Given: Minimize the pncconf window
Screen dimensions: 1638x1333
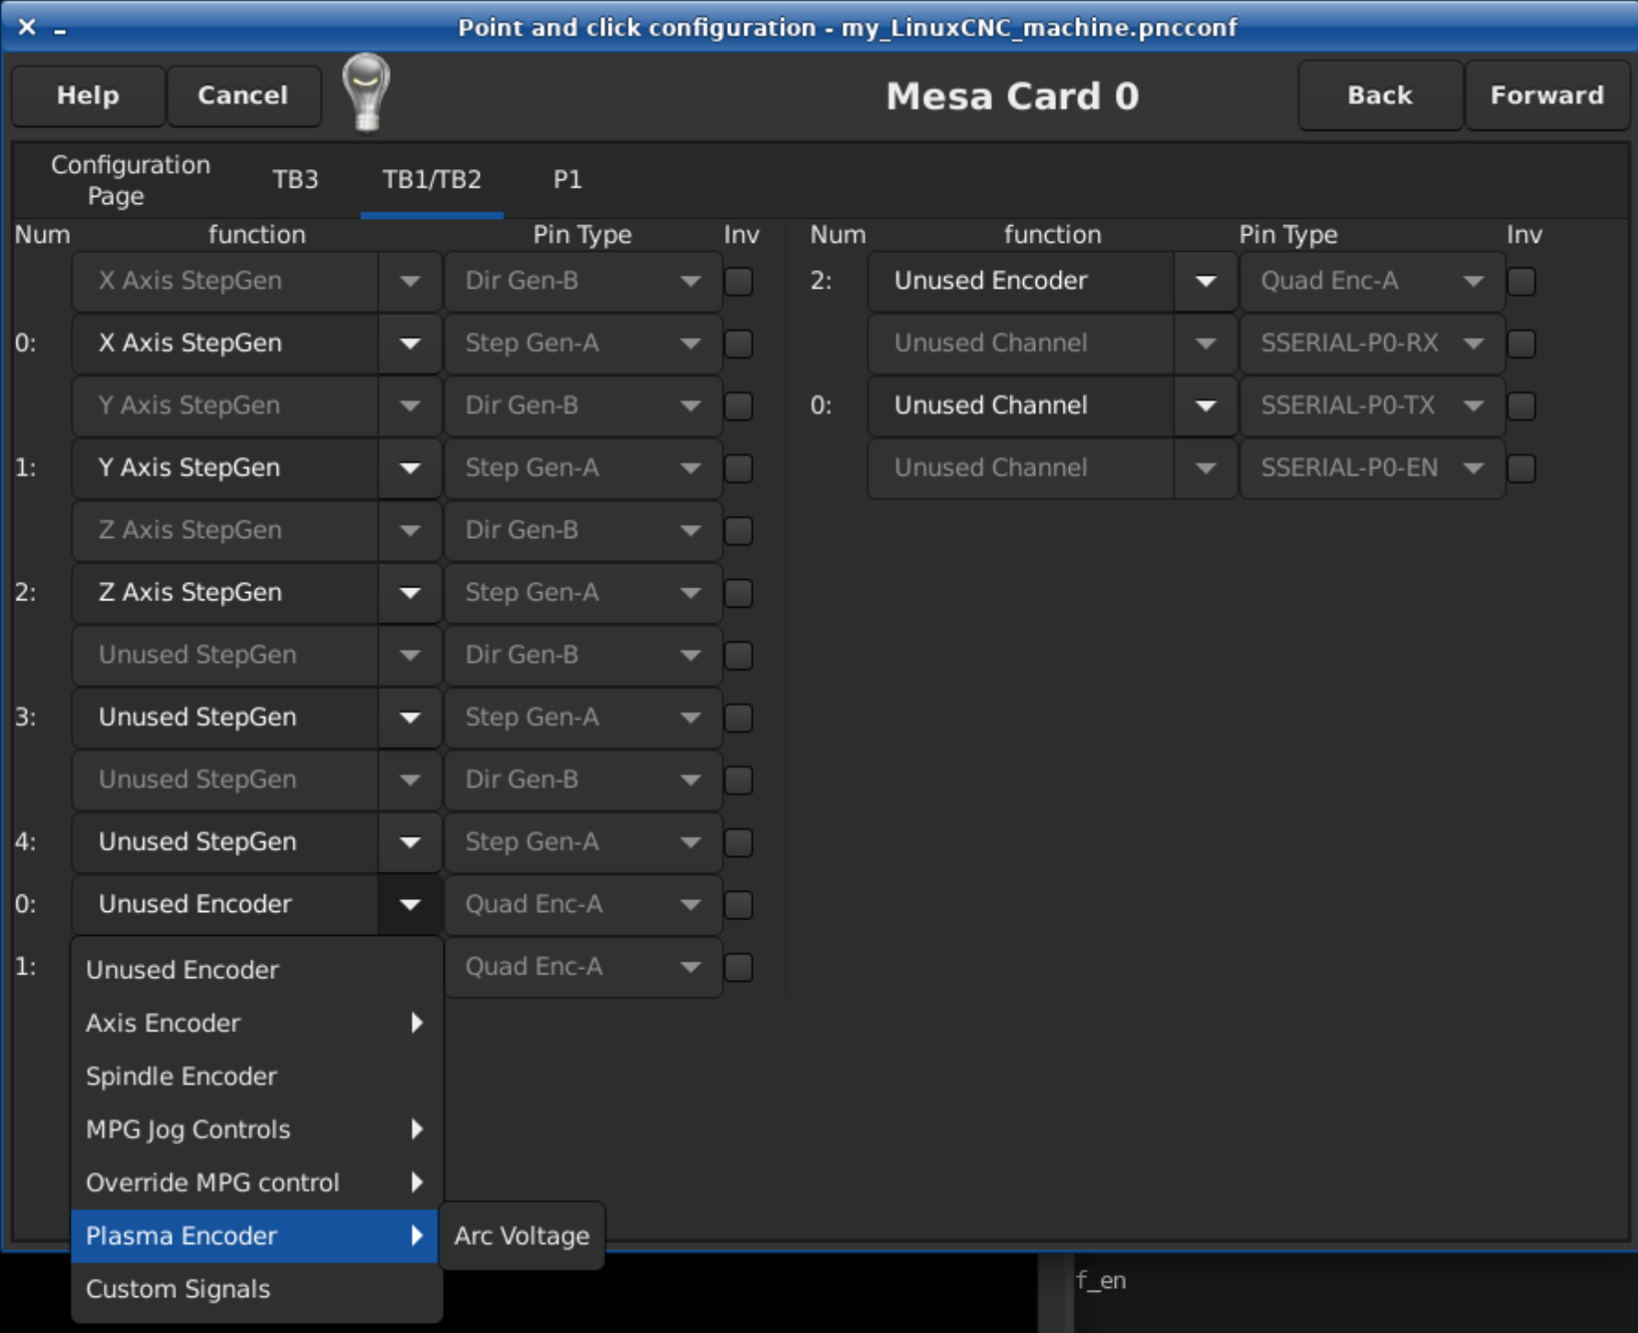Looking at the screenshot, I should (60, 31).
